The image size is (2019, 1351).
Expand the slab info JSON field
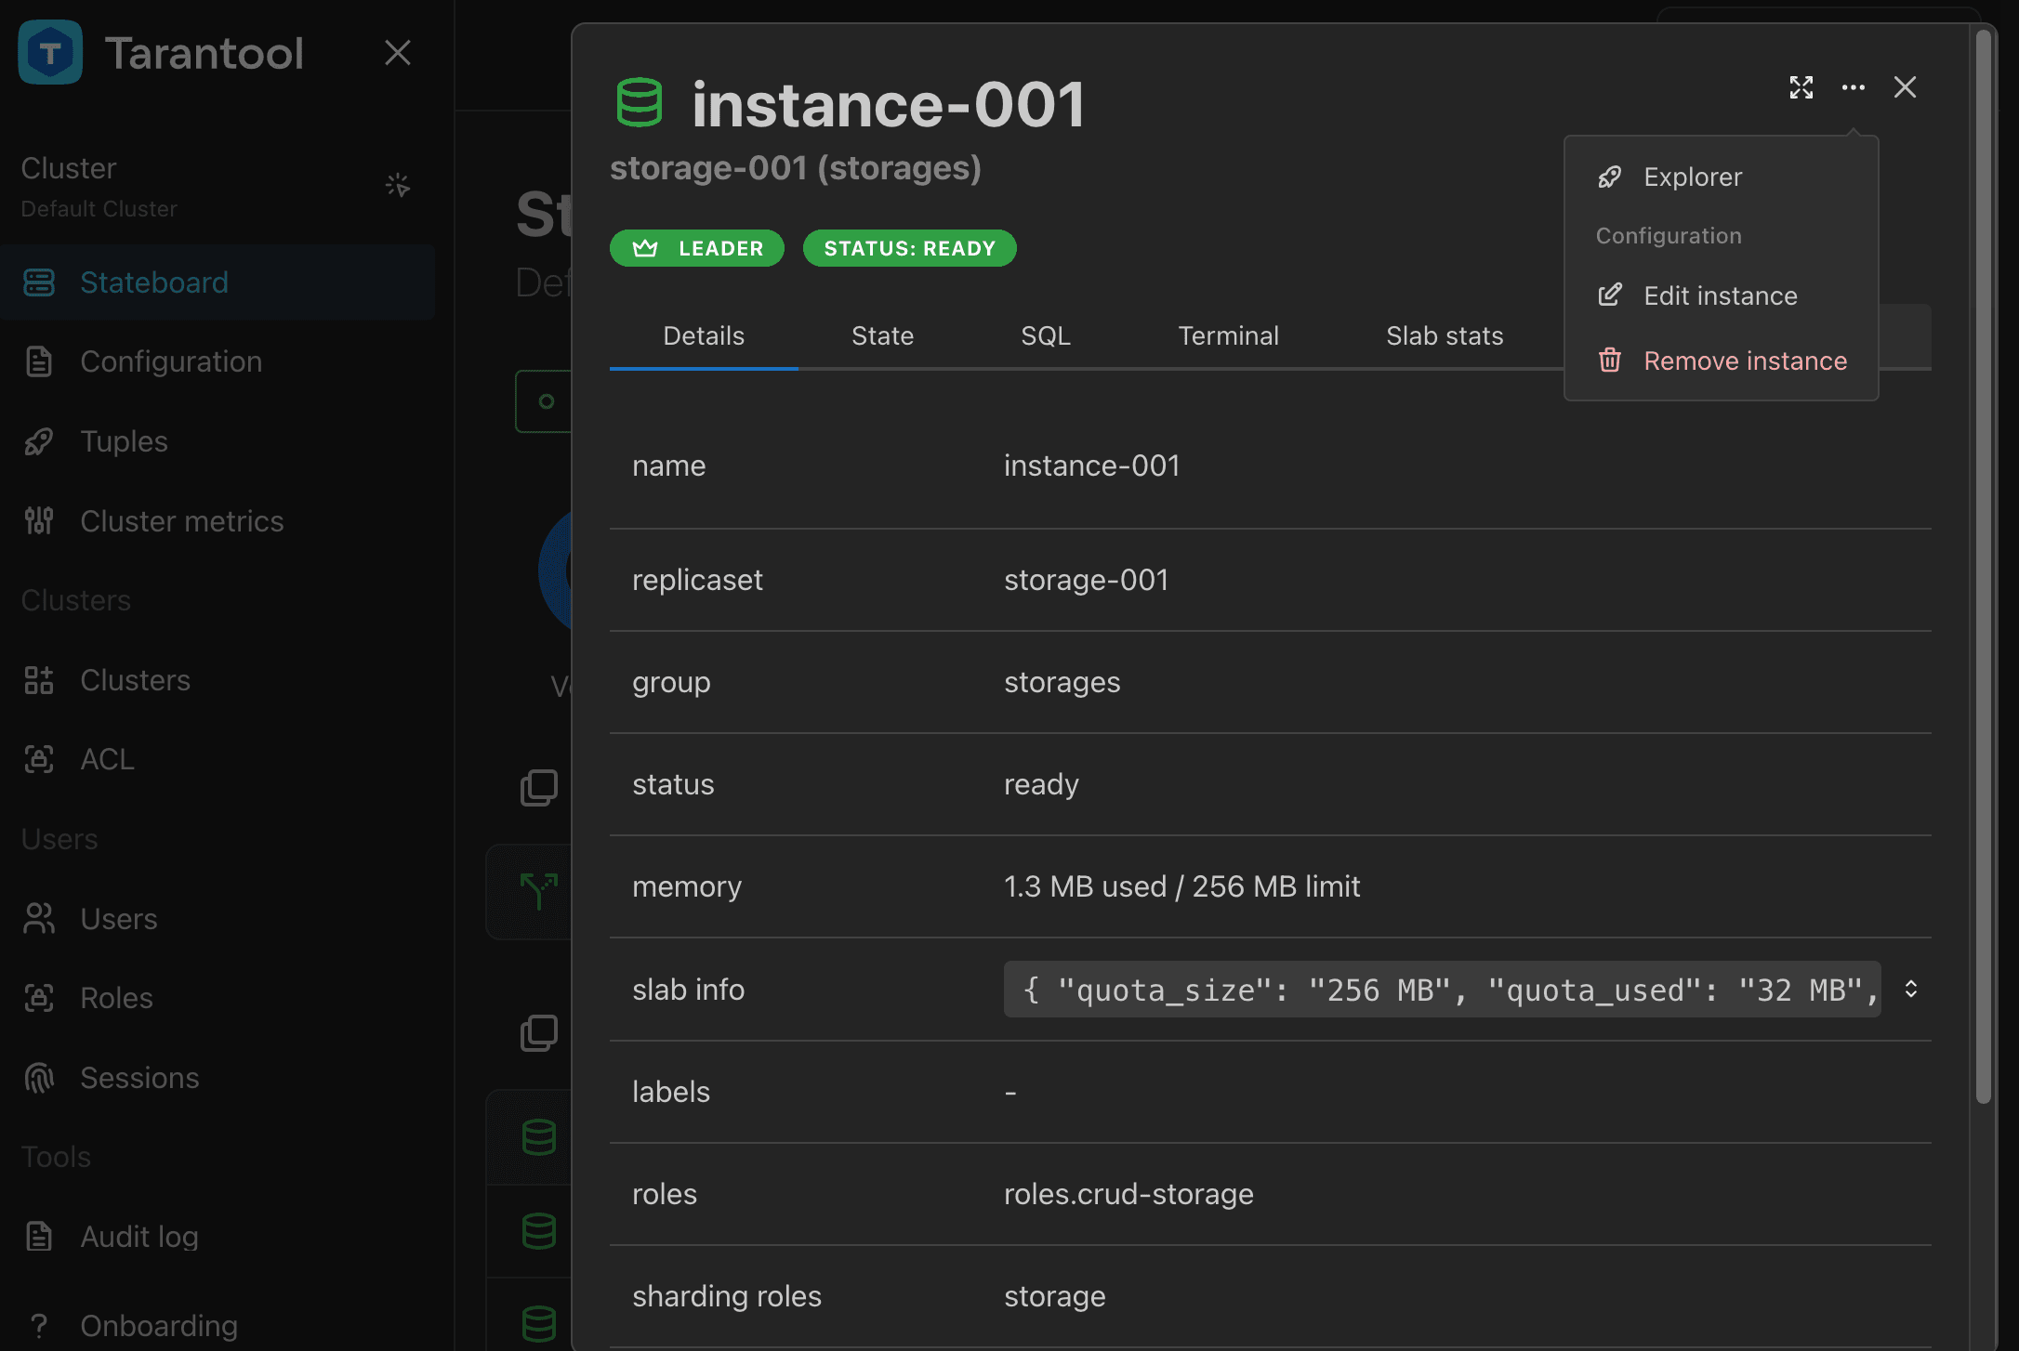click(1911, 990)
